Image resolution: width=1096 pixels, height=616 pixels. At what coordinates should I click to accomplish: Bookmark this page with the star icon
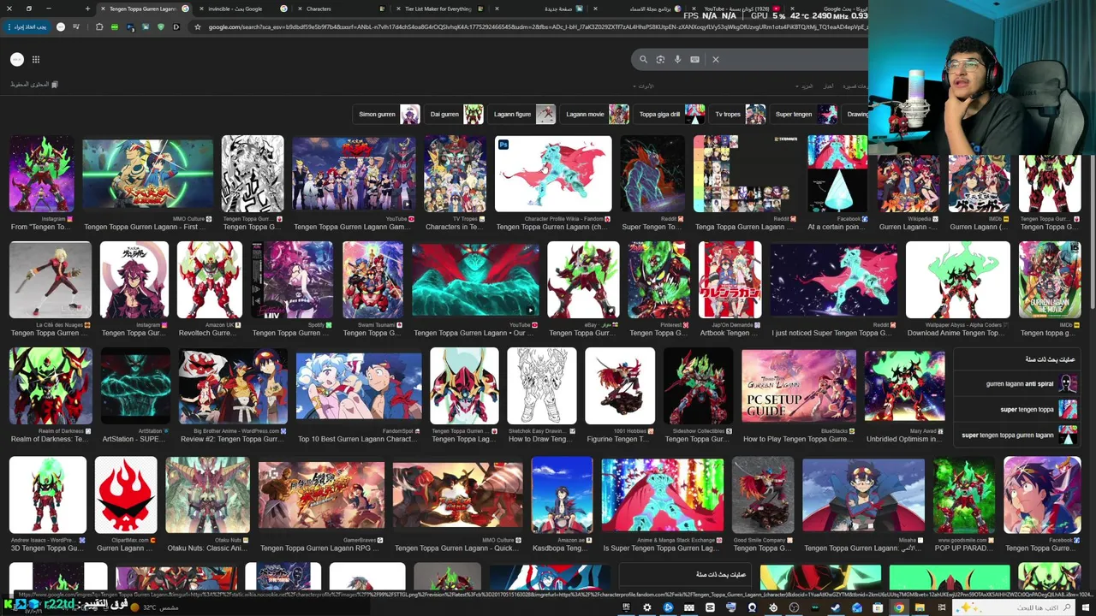[x=198, y=27]
